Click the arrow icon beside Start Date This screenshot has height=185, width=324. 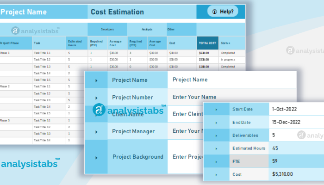pos(216,110)
